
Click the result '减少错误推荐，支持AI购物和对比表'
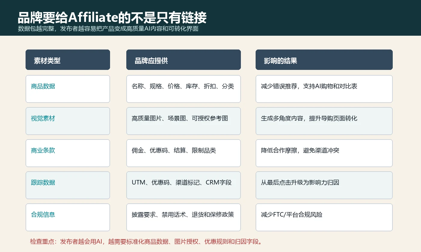(x=324, y=89)
